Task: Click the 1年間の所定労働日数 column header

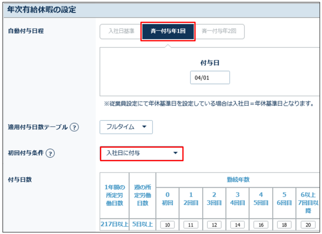Action: pyautogui.click(x=114, y=195)
